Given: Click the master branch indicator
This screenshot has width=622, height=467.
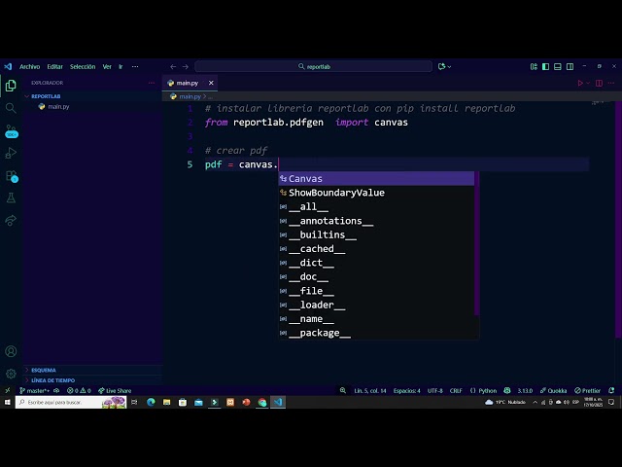Looking at the screenshot, I should coord(35,391).
